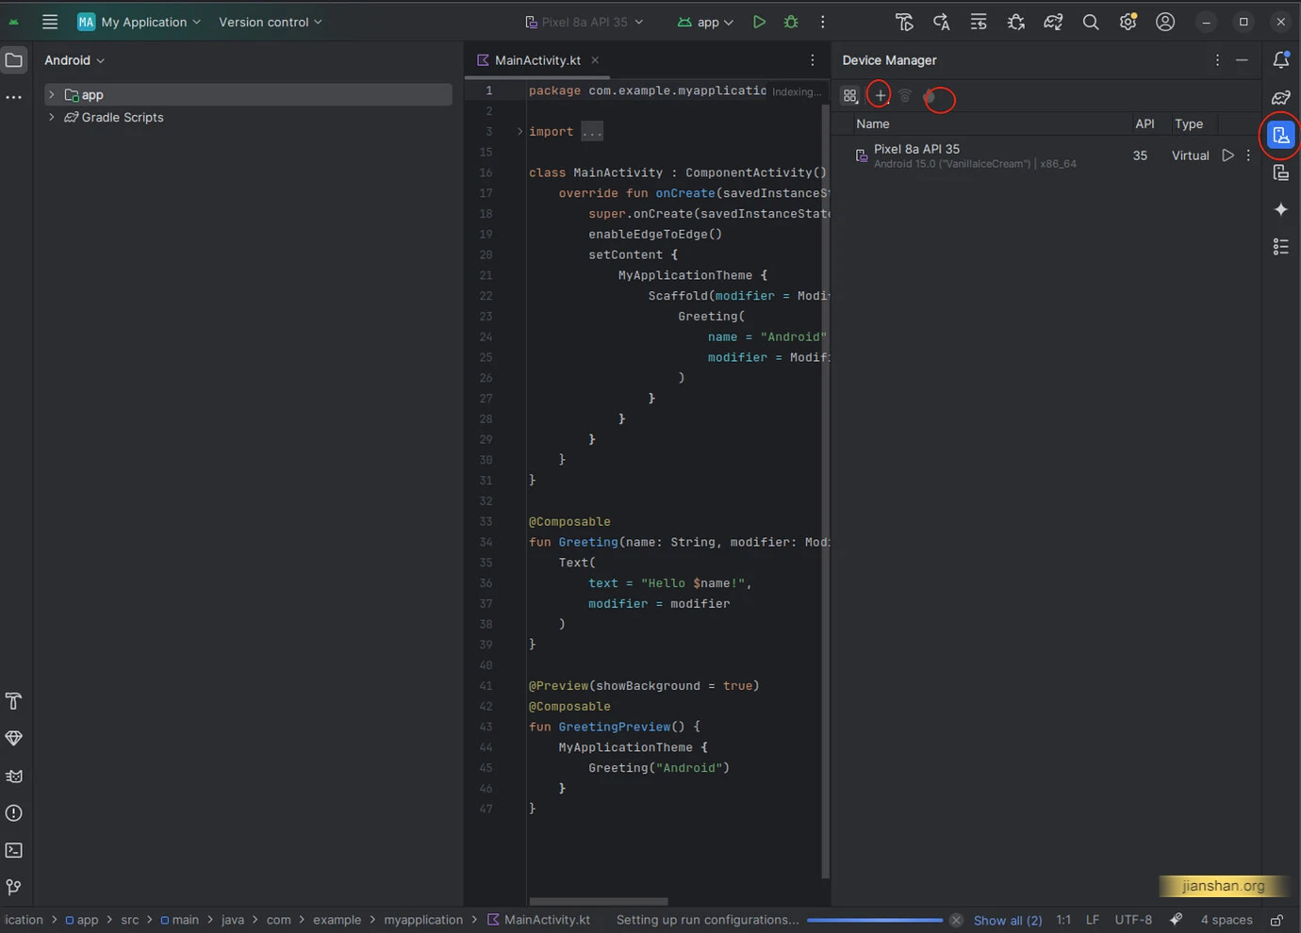Open IDE settings gear icon

coord(1128,22)
